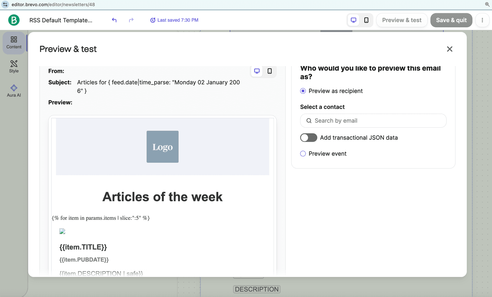Show desktop preview in the dialog
The width and height of the screenshot is (492, 297).
click(257, 71)
